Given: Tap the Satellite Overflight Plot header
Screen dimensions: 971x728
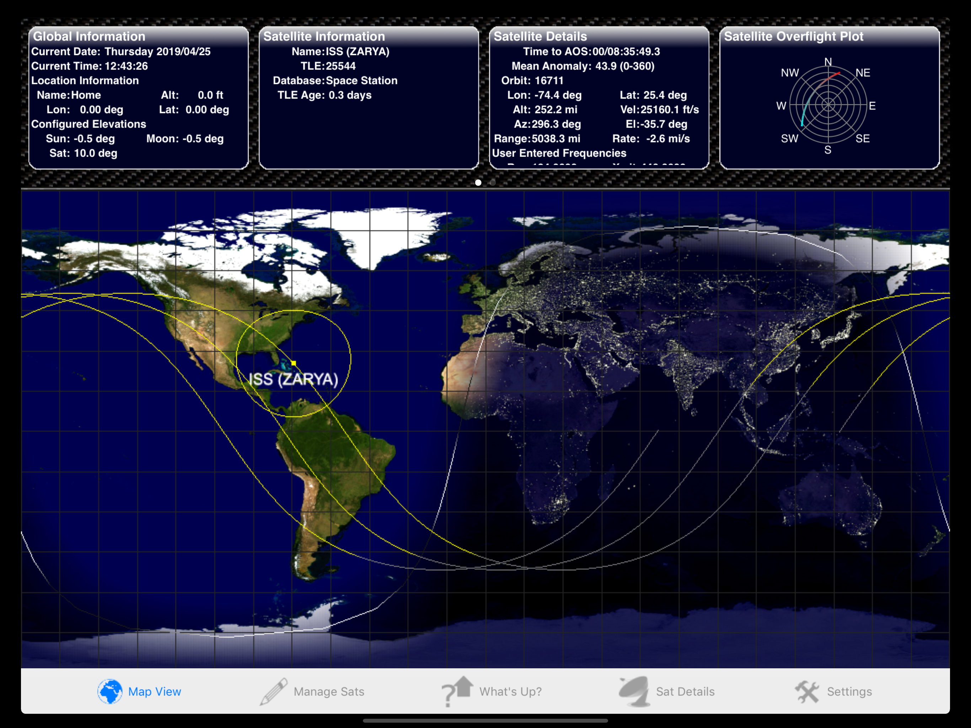Looking at the screenshot, I should pyautogui.click(x=794, y=36).
